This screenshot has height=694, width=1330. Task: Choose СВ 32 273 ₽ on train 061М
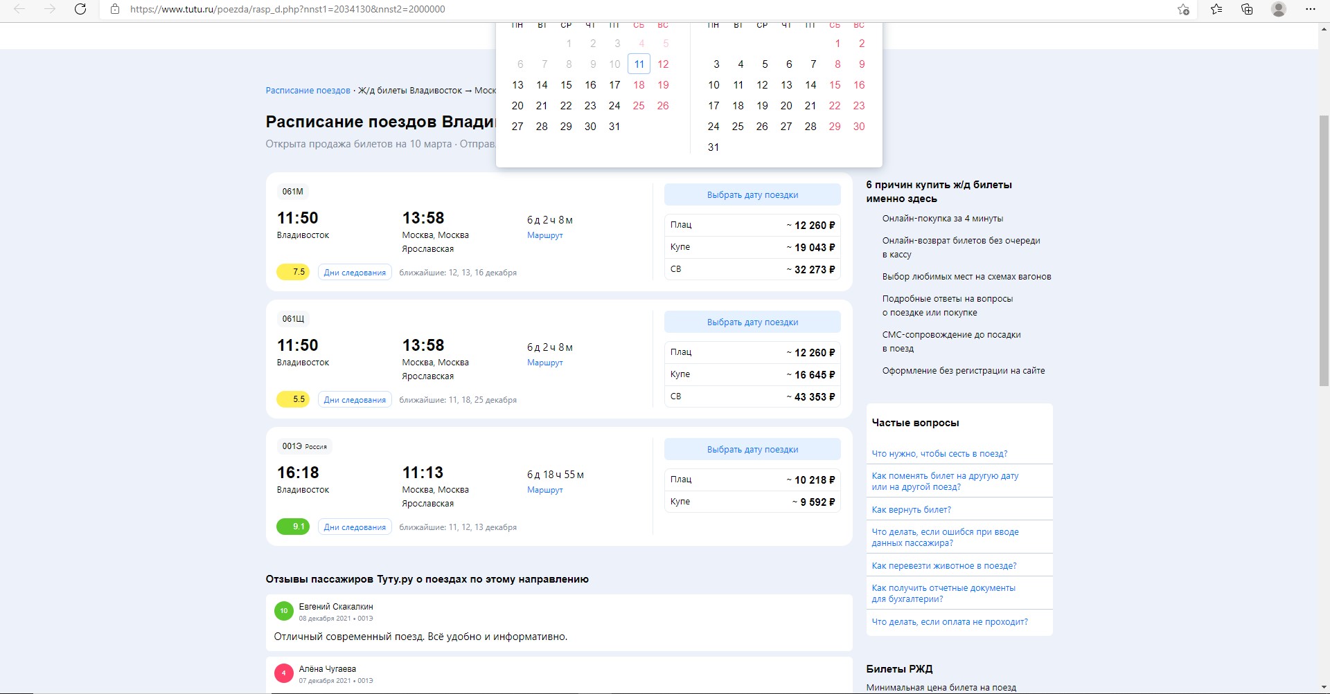752,269
